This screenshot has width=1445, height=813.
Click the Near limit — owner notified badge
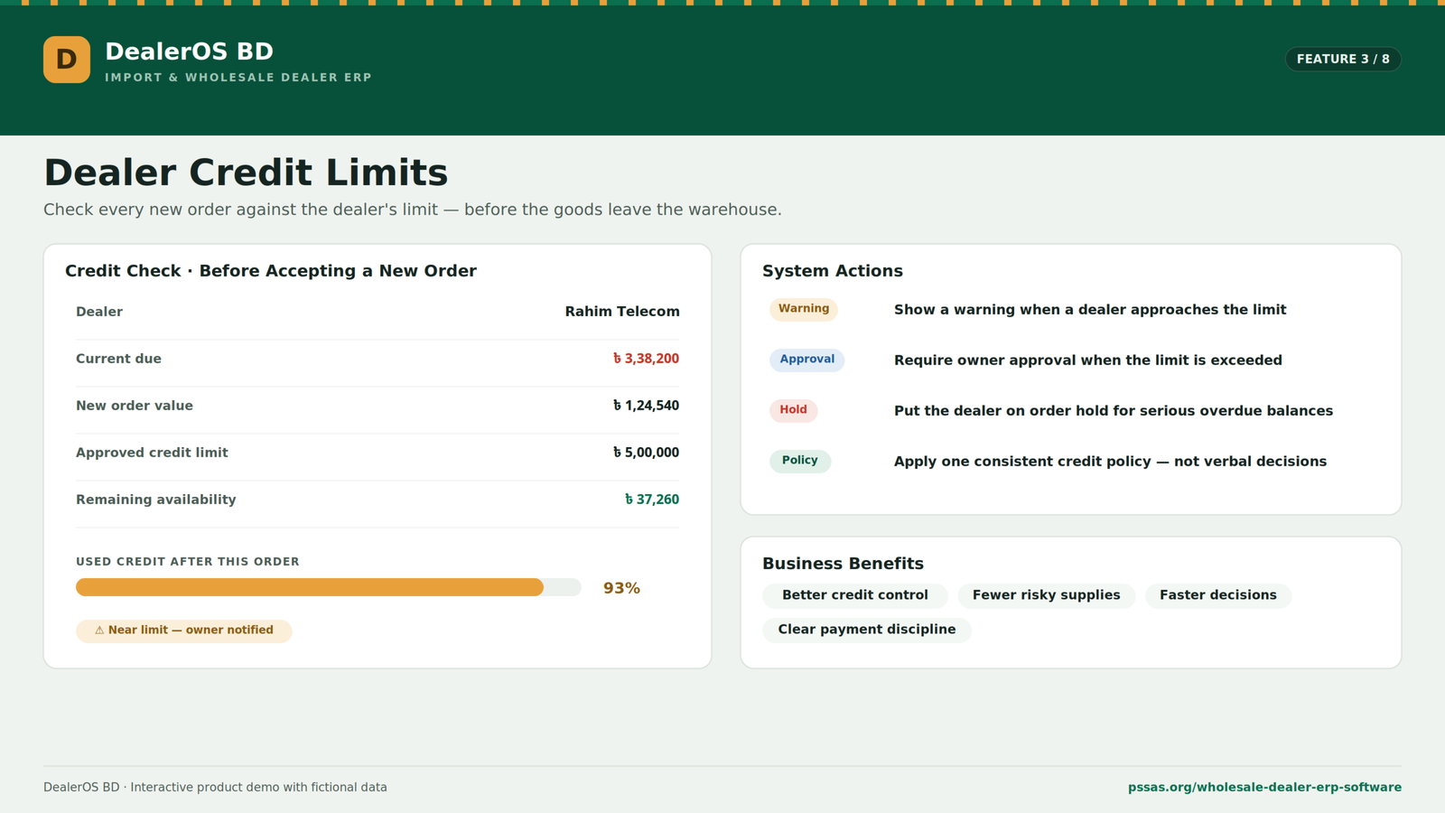(184, 631)
